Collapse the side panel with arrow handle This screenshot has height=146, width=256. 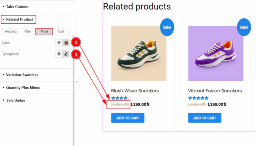coord(77,82)
